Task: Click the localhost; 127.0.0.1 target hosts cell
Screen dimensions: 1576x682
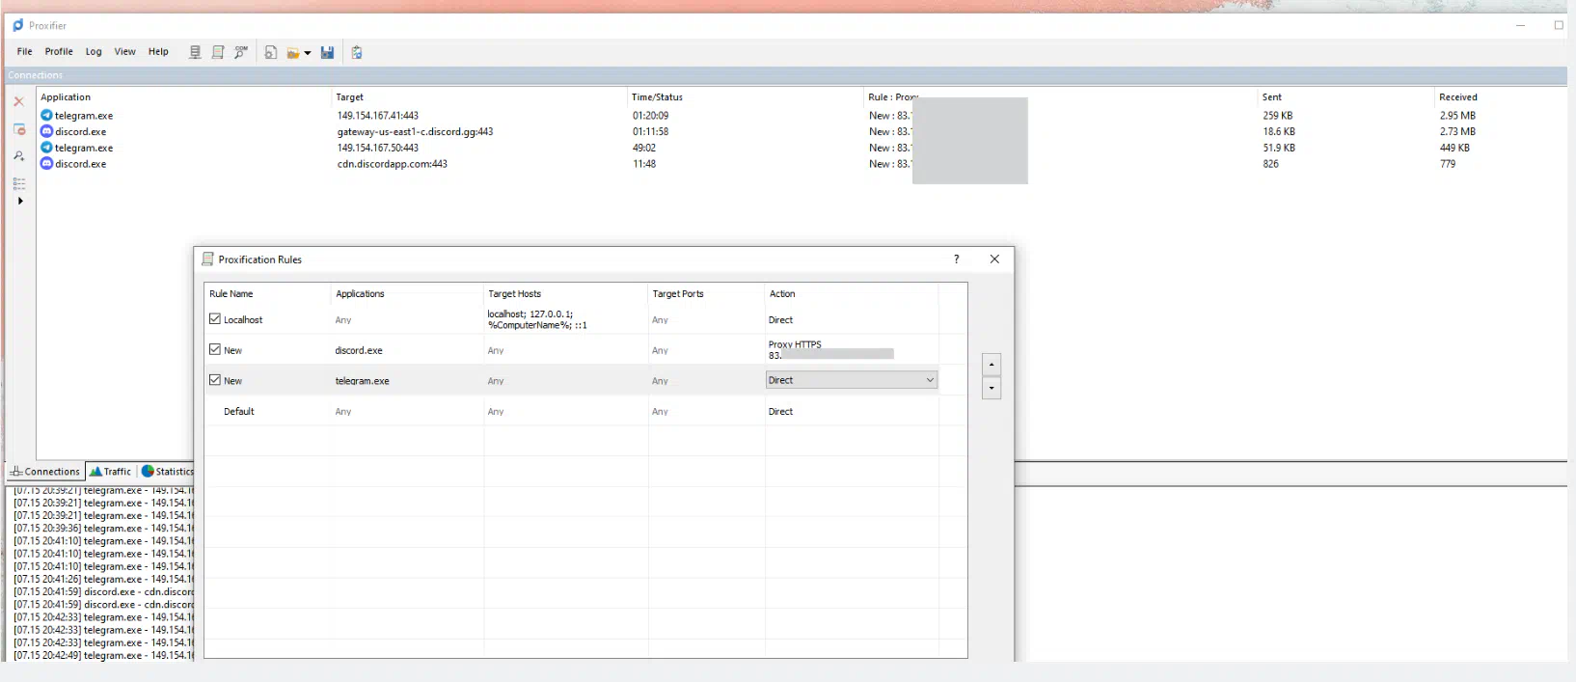Action: (x=537, y=319)
